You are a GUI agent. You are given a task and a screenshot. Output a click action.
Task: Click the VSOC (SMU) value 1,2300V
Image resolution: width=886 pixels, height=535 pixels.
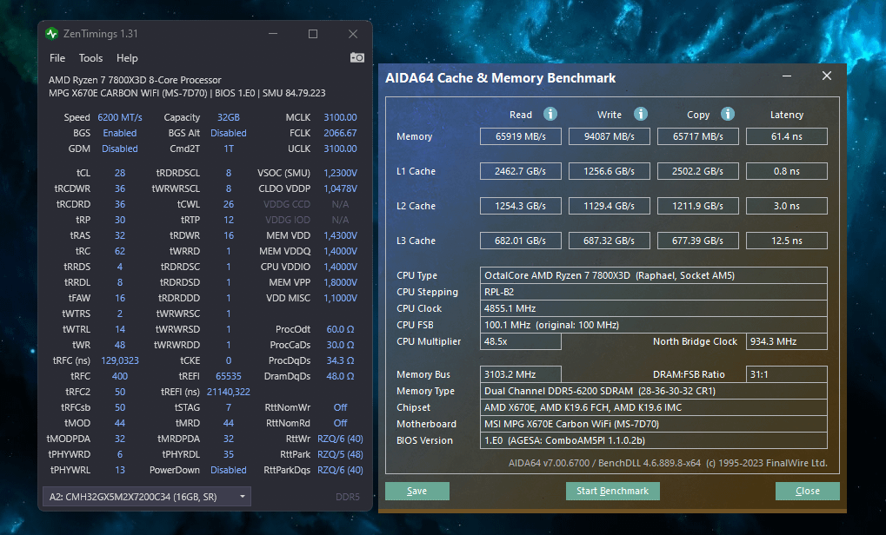pos(340,173)
